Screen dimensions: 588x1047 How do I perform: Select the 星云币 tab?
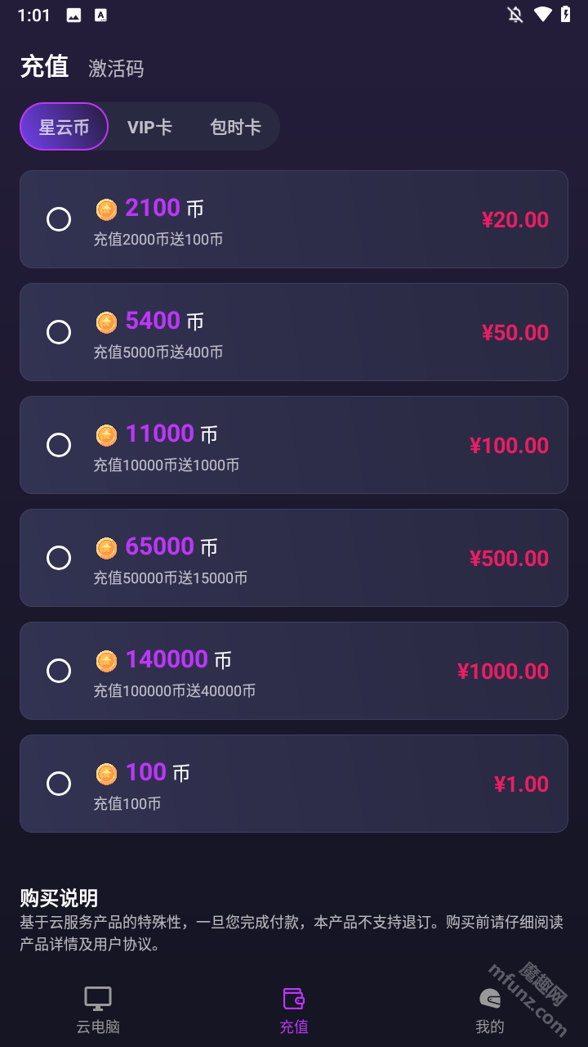click(x=64, y=127)
